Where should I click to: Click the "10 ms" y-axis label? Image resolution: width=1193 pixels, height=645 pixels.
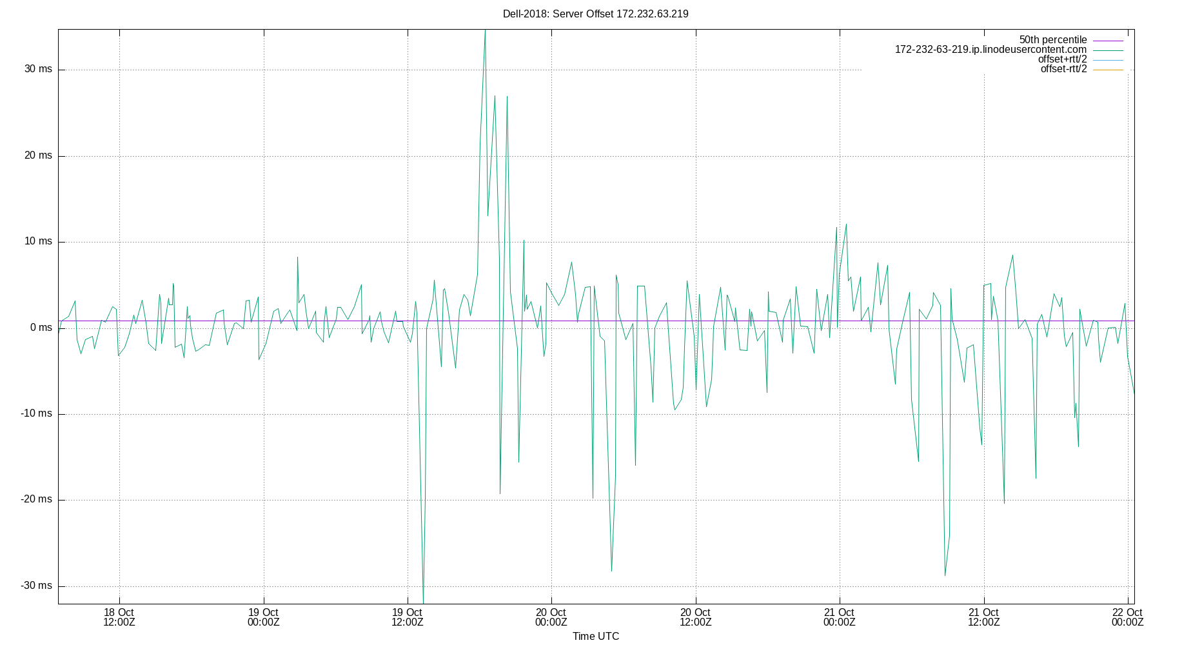point(38,241)
